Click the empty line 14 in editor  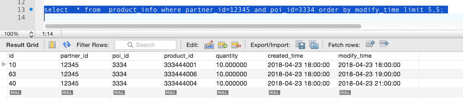pyautogui.click(x=253, y=18)
